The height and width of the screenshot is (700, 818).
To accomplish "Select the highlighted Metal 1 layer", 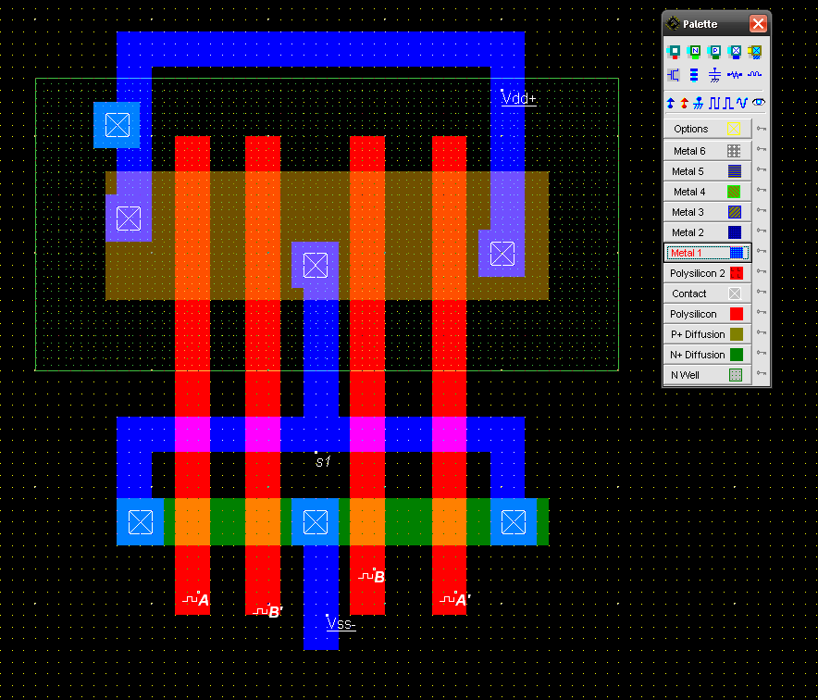I will click(x=707, y=253).
